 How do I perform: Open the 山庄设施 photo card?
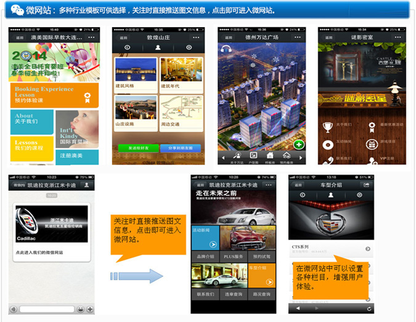pos(136,113)
